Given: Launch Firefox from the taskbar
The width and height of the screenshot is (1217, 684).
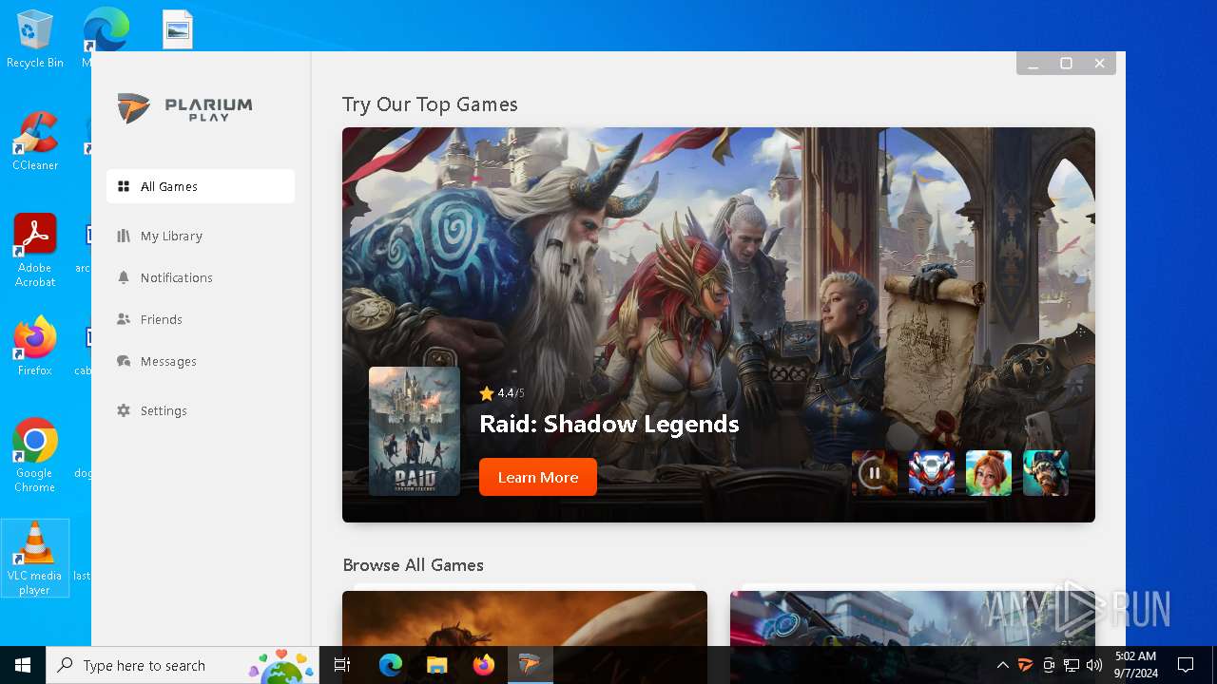Looking at the screenshot, I should 483,665.
